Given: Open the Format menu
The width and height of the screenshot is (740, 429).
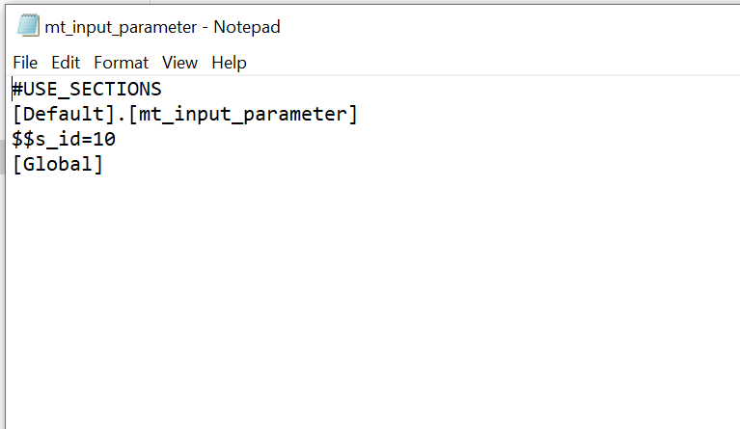Looking at the screenshot, I should click(121, 63).
